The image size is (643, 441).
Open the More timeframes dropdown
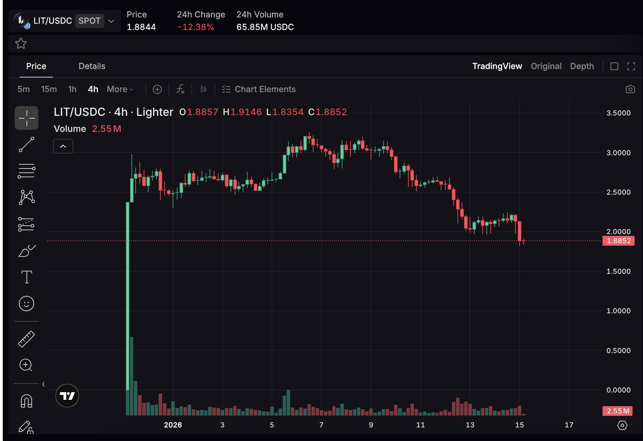click(x=119, y=89)
